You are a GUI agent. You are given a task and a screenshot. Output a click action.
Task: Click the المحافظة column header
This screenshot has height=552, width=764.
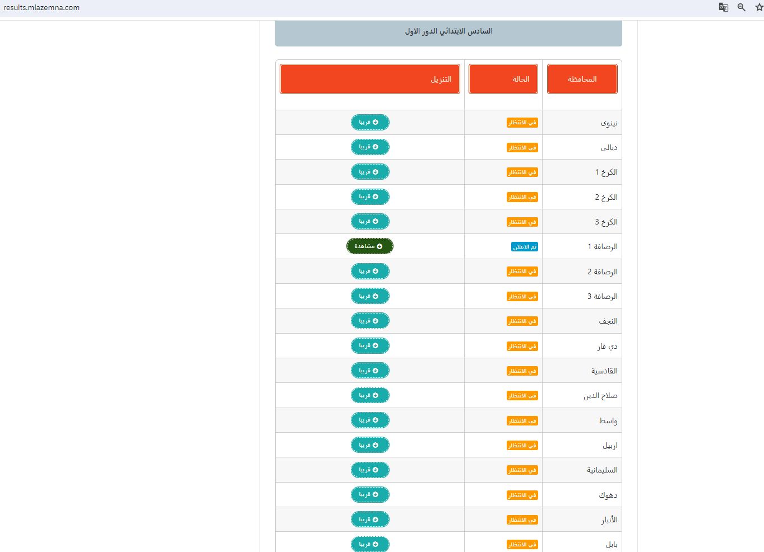tap(582, 79)
